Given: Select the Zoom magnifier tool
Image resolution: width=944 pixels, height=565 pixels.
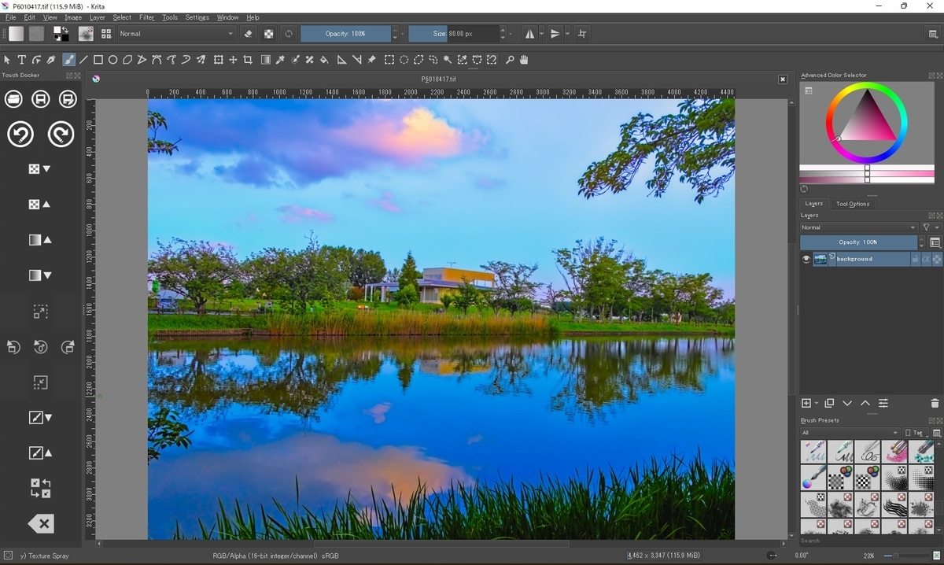Looking at the screenshot, I should (x=510, y=60).
